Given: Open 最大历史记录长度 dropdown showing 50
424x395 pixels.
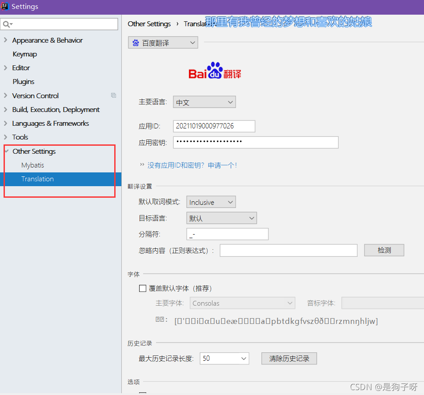Looking at the screenshot, I should click(x=224, y=359).
